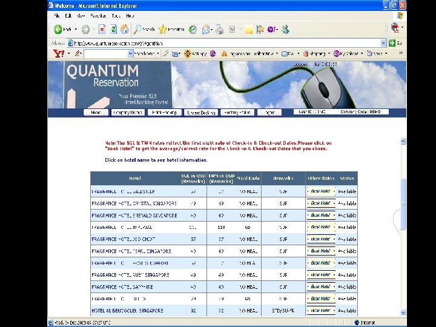436x327 pixels.
Task: Open Hotel 81 Bencoolen Singapore link
Action: [x=127, y=311]
